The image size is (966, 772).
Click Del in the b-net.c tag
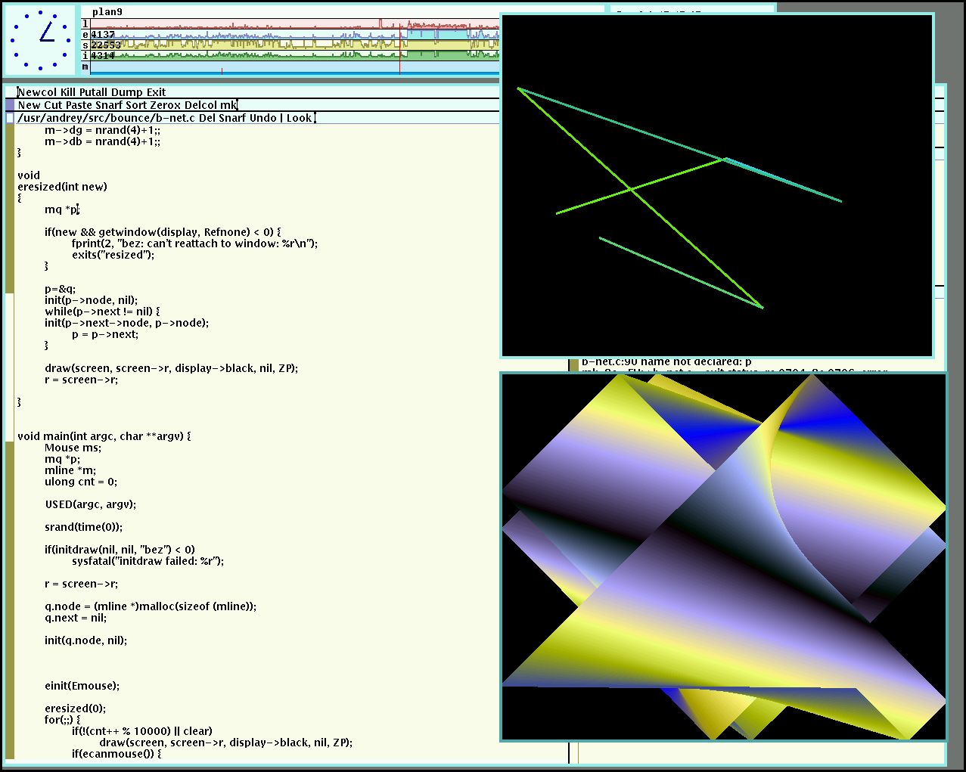click(207, 118)
